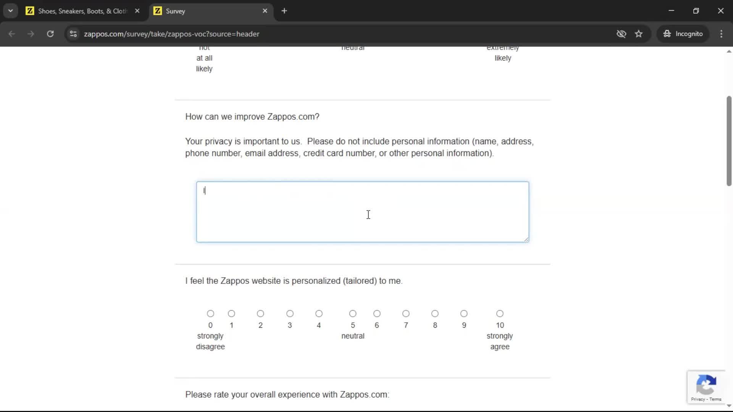Restore down the browser window
Screen dimensions: 733x412
(x=696, y=11)
